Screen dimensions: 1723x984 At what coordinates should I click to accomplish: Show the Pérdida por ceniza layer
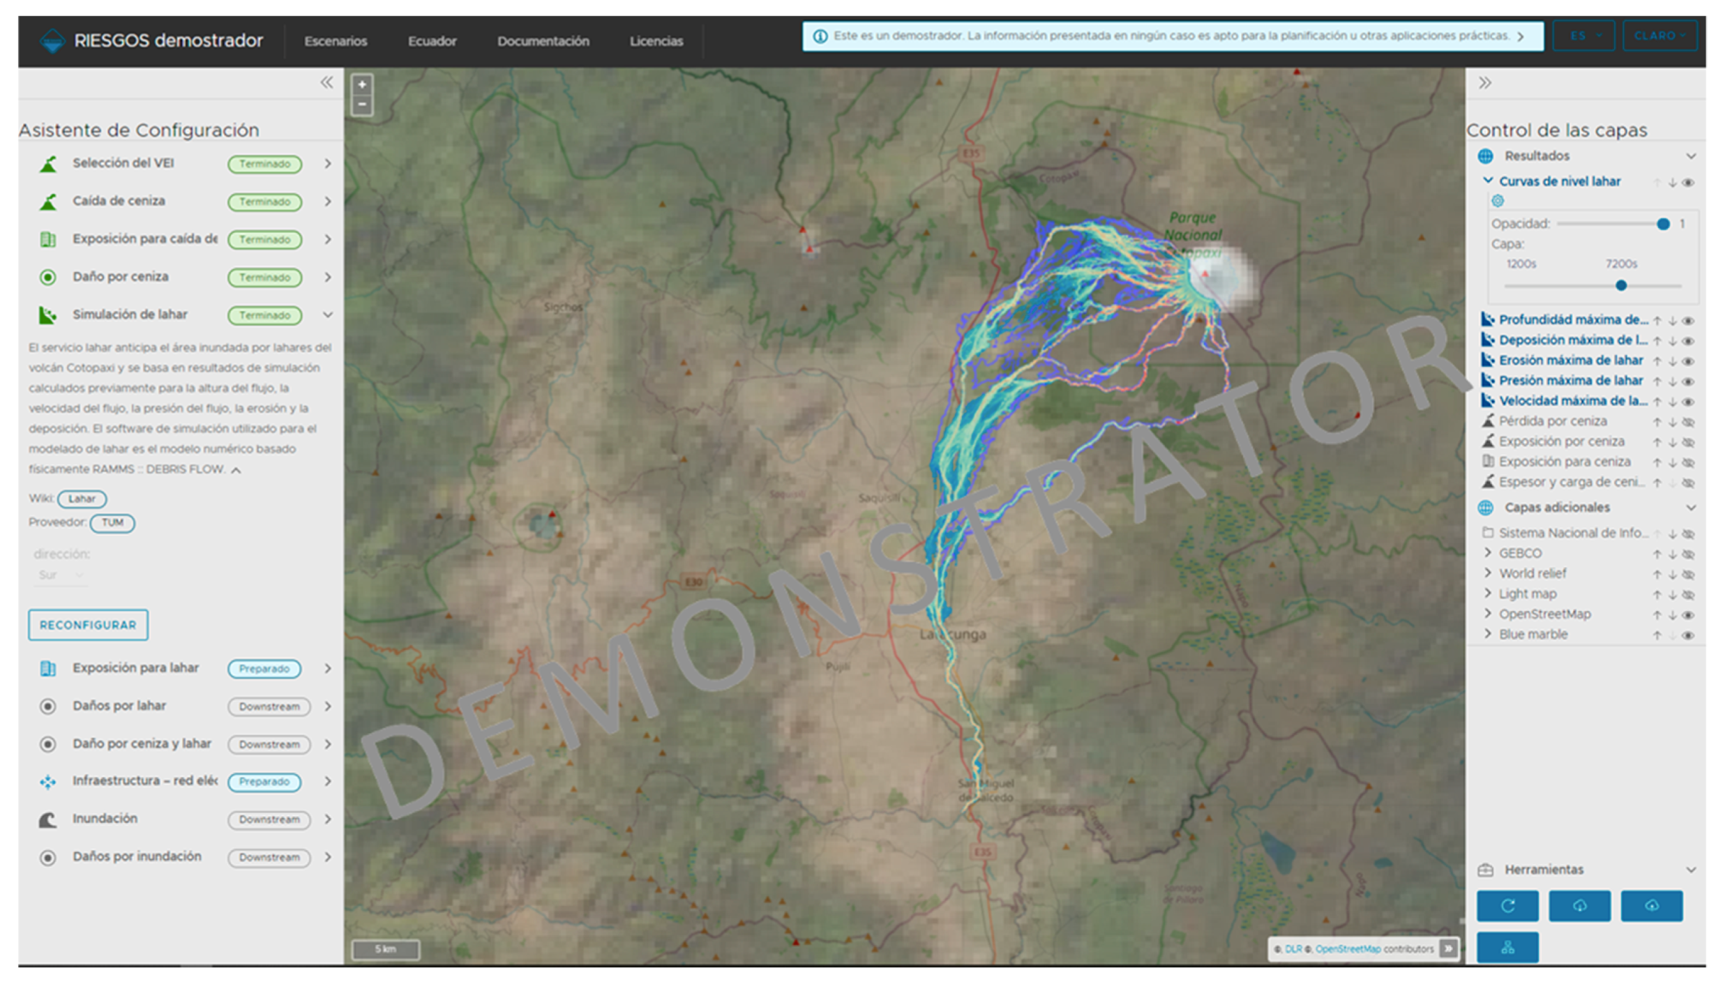(1688, 422)
